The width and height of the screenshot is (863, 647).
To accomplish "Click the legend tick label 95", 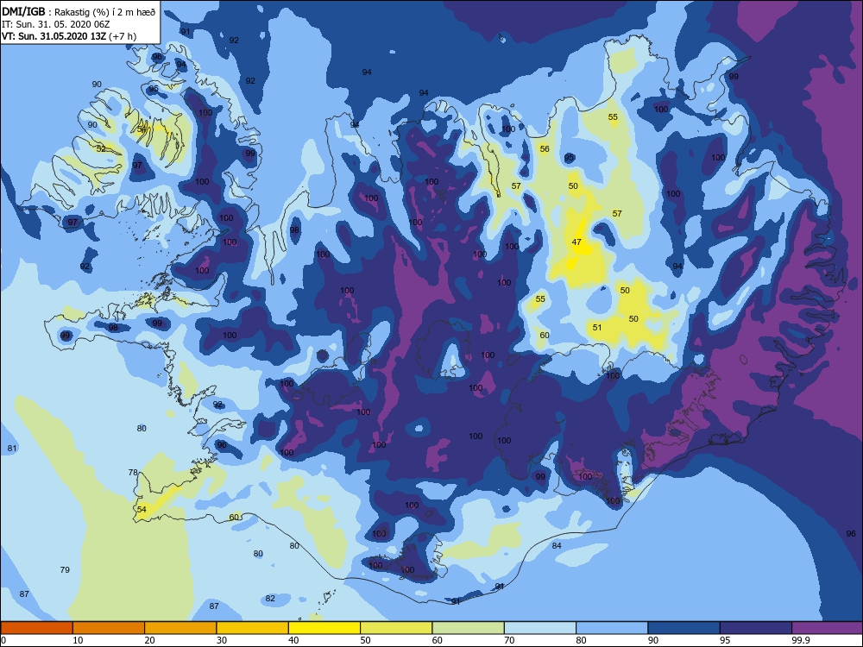I will (x=726, y=640).
